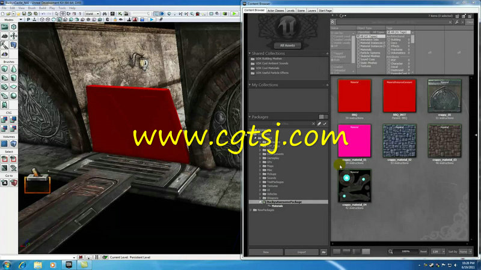
Task: Open Search for Actors binoculars icon
Action: [105, 14]
